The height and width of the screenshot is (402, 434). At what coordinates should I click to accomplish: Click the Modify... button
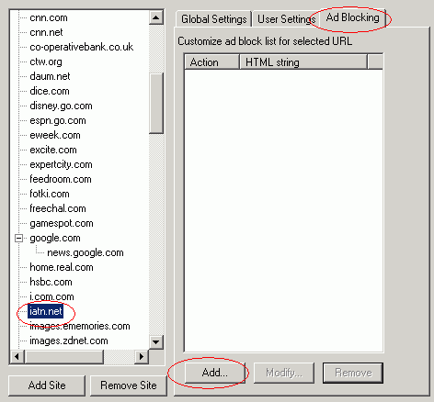point(284,373)
